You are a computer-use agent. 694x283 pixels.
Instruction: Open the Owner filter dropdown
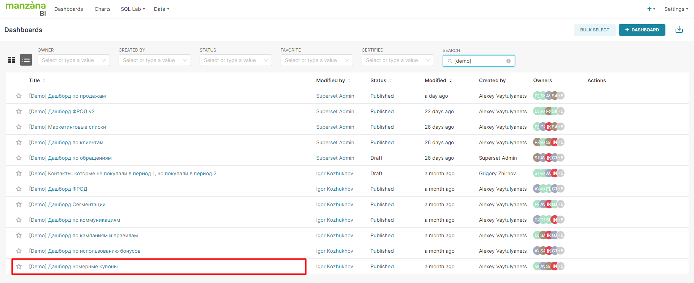coord(73,60)
